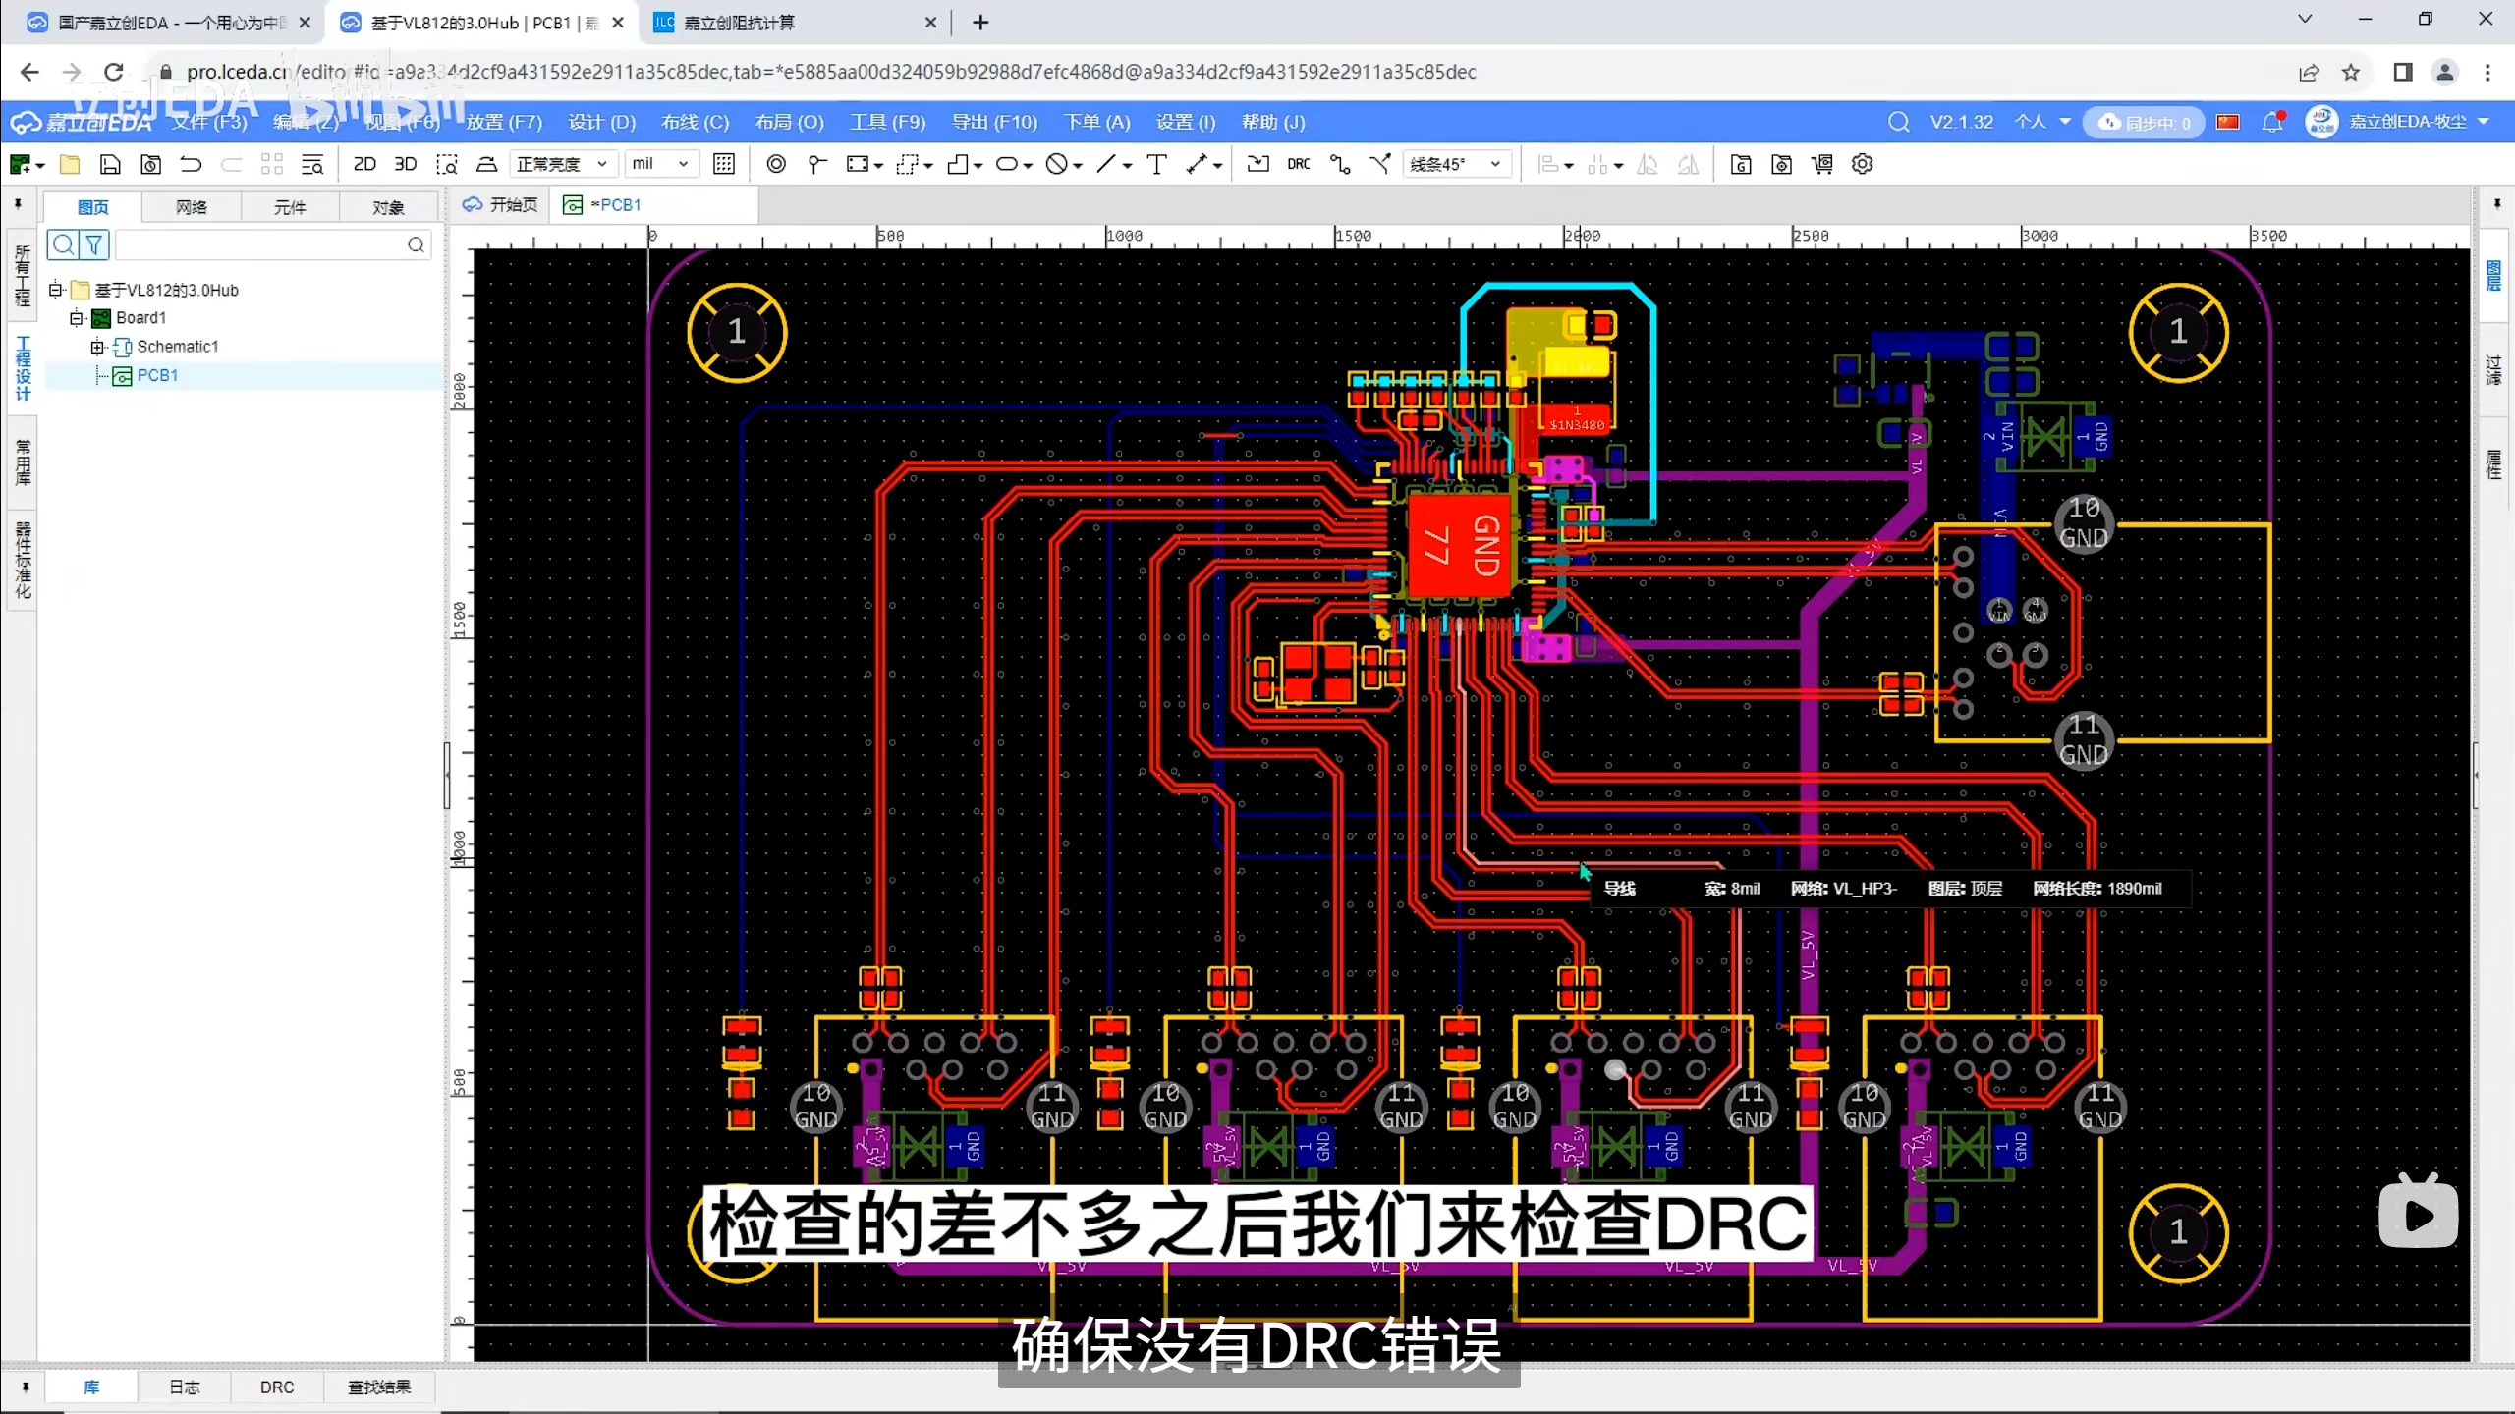Click the DRC check toolbar icon

click(x=1298, y=164)
